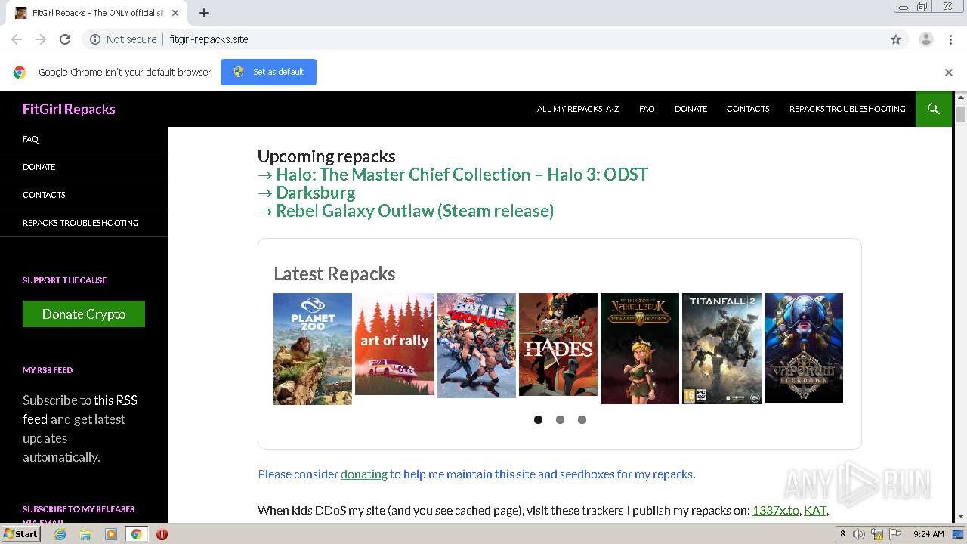
Task: Click the Not secure info icon
Action: 95,39
